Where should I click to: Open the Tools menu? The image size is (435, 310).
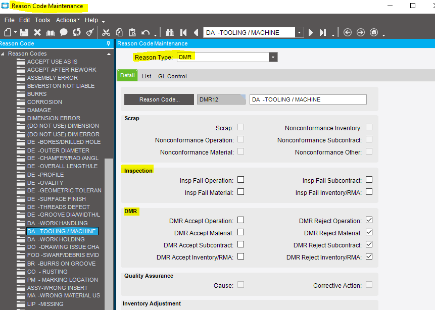(x=42, y=20)
